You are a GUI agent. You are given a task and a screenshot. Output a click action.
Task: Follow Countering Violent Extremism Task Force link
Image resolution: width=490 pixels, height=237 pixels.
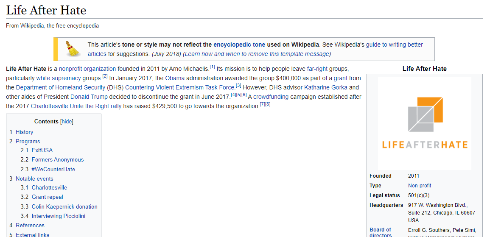point(180,87)
